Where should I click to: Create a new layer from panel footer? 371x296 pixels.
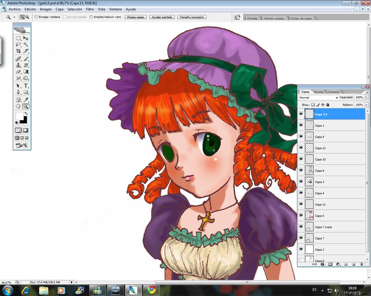pos(354,264)
